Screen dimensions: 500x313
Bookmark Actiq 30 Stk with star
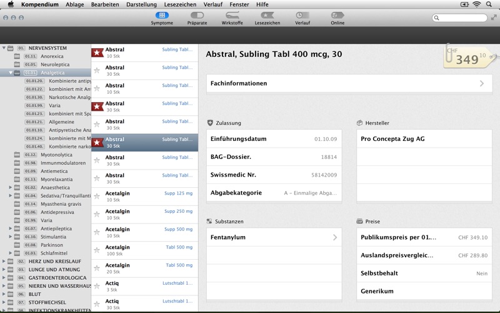[x=97, y=304]
